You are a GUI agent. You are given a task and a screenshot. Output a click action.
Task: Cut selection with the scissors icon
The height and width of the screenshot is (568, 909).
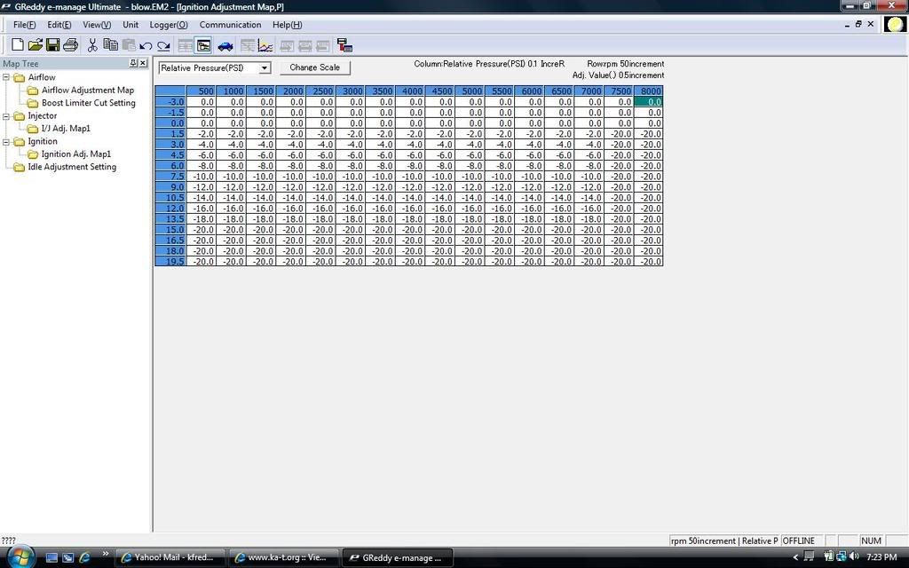click(92, 45)
